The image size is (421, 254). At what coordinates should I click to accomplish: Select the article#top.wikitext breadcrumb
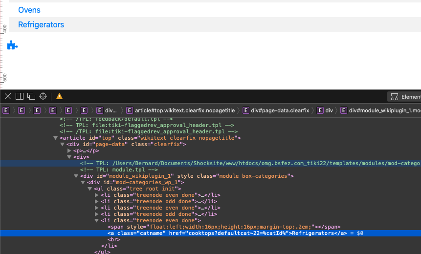180,110
